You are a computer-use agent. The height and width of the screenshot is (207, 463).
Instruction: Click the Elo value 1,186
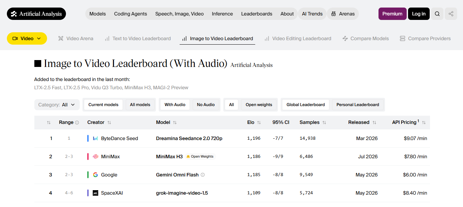click(254, 157)
